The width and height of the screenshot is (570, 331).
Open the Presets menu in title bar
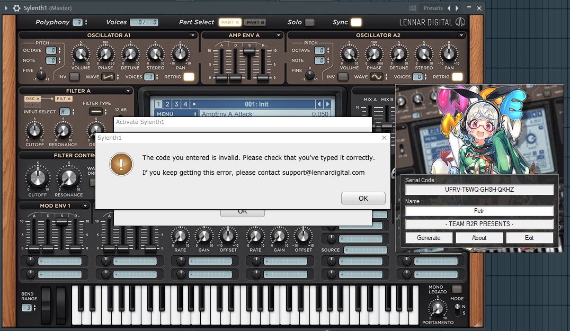[433, 8]
